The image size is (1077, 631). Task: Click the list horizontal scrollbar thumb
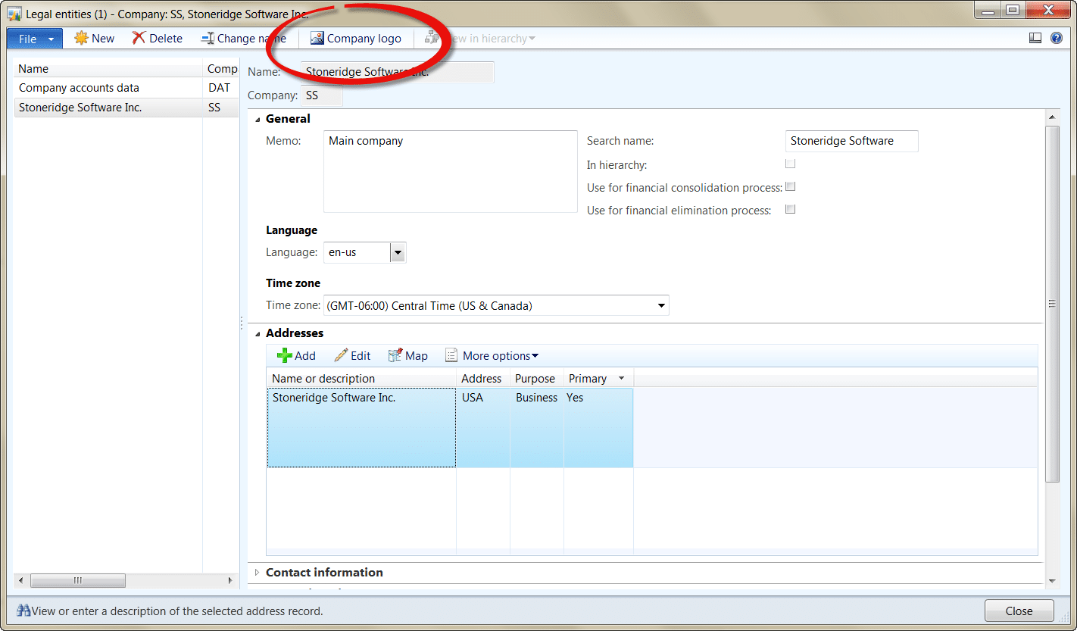[78, 581]
